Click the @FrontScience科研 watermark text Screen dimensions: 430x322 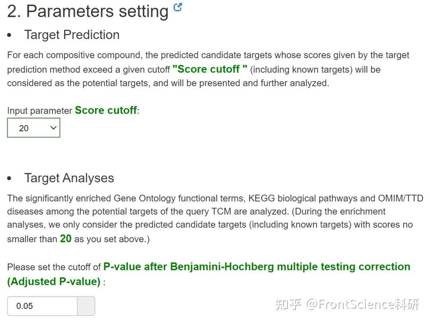pos(363,304)
